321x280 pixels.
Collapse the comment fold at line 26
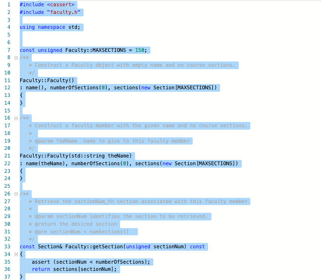[x=16, y=194]
